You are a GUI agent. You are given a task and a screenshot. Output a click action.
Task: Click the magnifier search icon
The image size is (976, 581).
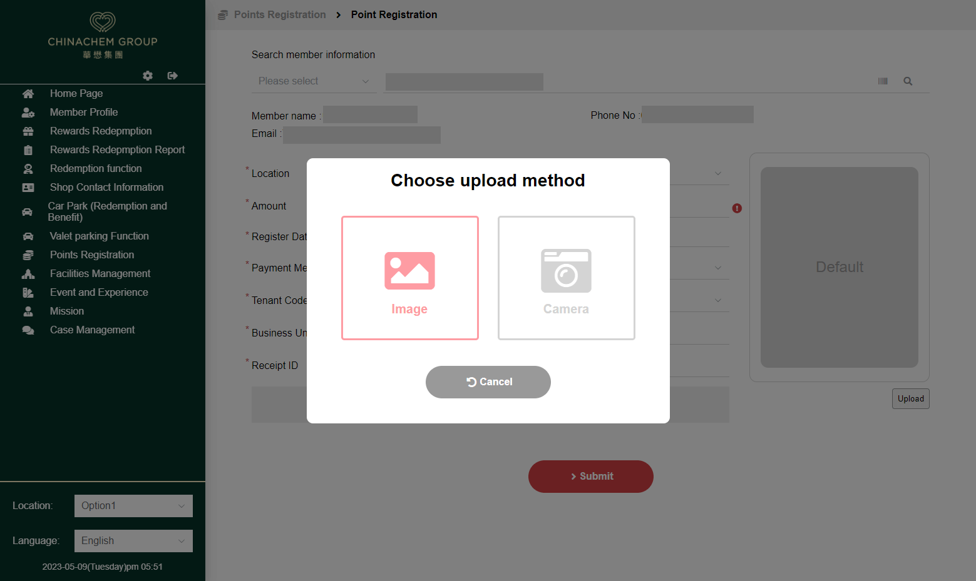[908, 81]
